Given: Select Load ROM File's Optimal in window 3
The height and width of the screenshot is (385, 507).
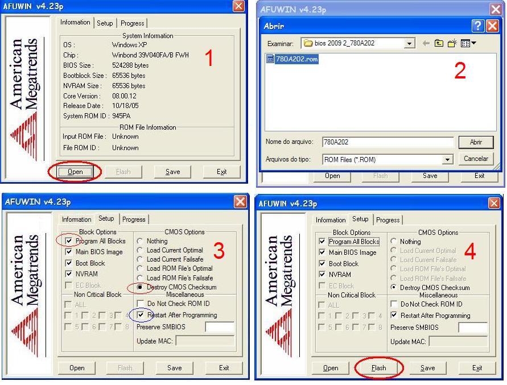Looking at the screenshot, I should click(x=140, y=268).
